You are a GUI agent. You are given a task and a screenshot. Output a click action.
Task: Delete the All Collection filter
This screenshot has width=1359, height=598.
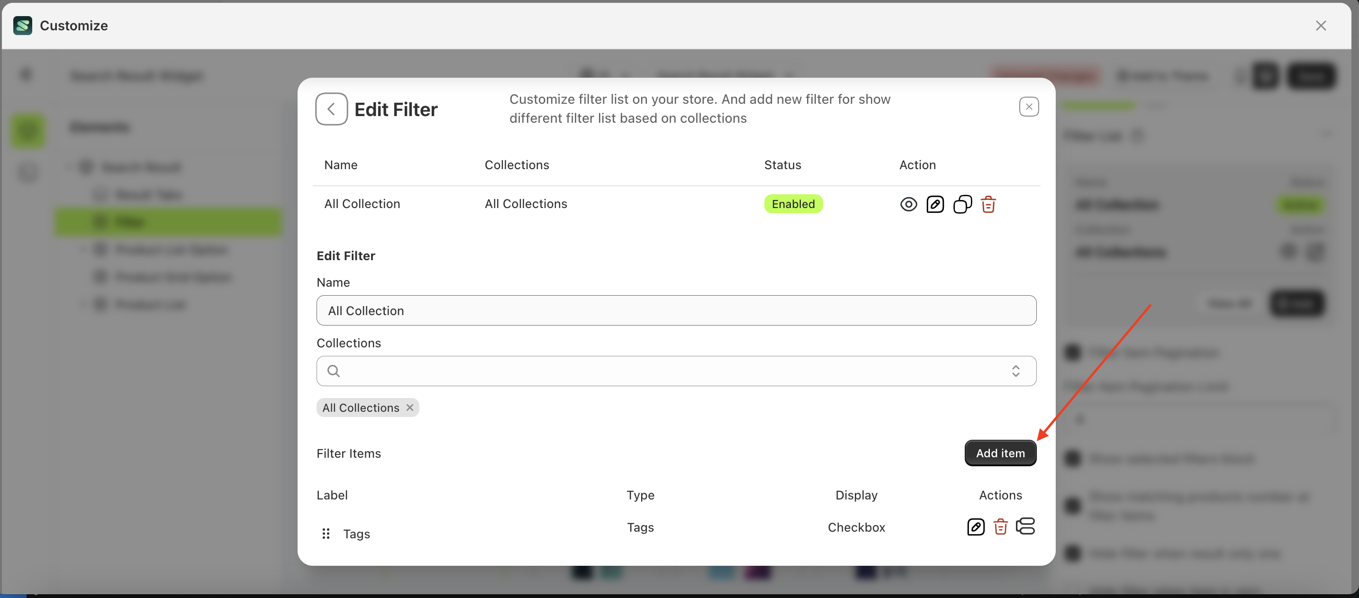[988, 204]
